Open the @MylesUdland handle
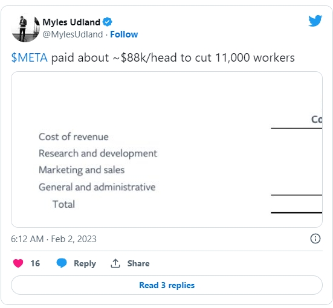This screenshot has width=333, height=308. click(73, 34)
